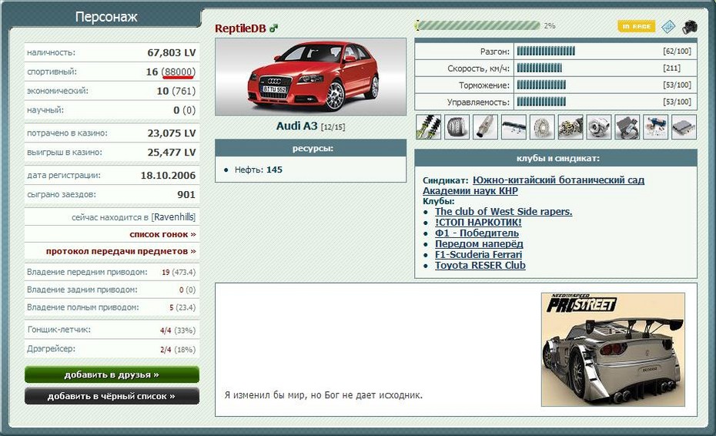
Task: Click the Персонаж tab header
Action: pyautogui.click(x=106, y=17)
